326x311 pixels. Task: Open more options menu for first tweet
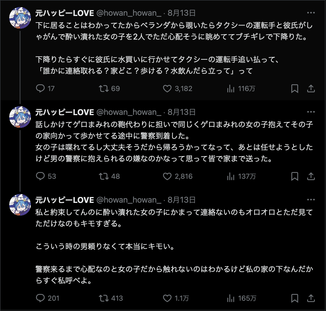click(x=311, y=13)
